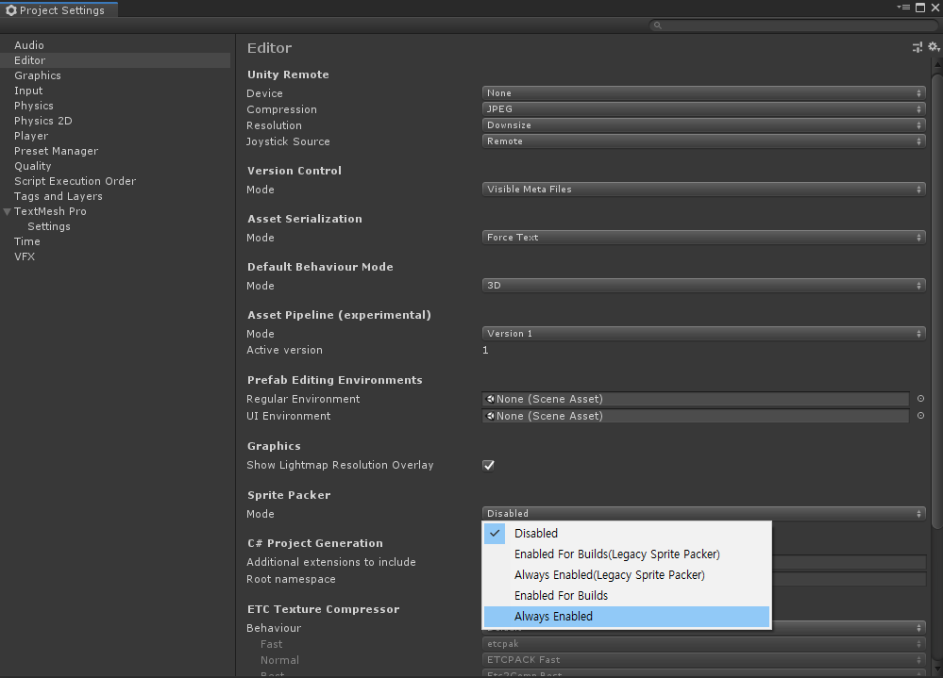
Task: Open ETC Normal dropdown showing ETCPACK Fast
Action: [x=703, y=659]
